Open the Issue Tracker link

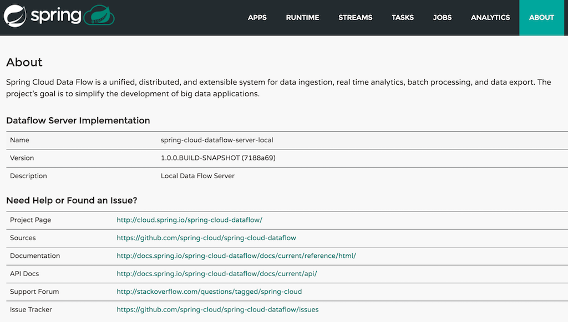[x=217, y=310]
